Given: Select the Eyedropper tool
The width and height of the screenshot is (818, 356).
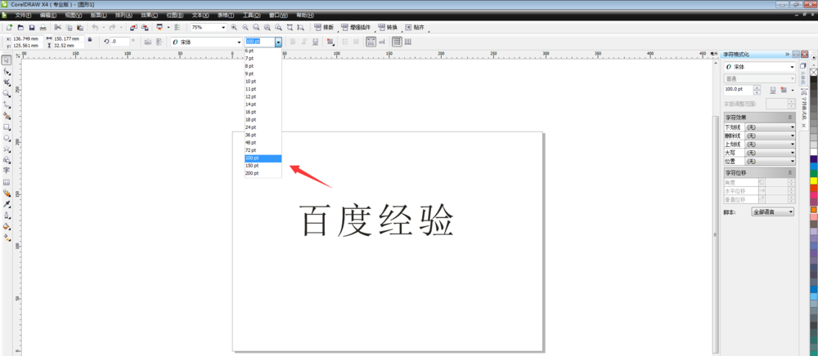Looking at the screenshot, I should point(7,204).
